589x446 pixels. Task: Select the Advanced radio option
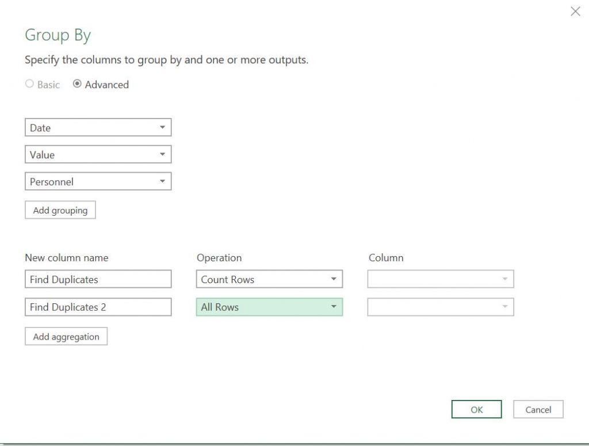click(x=77, y=84)
